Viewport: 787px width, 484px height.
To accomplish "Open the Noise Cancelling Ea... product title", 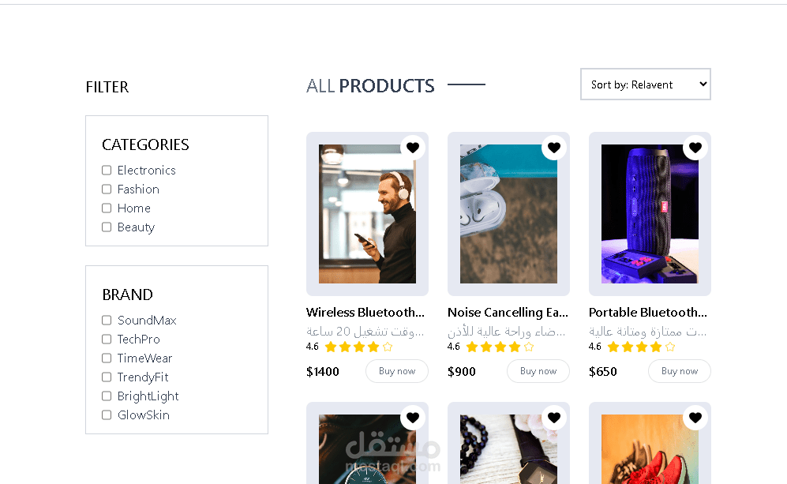I will coord(508,313).
